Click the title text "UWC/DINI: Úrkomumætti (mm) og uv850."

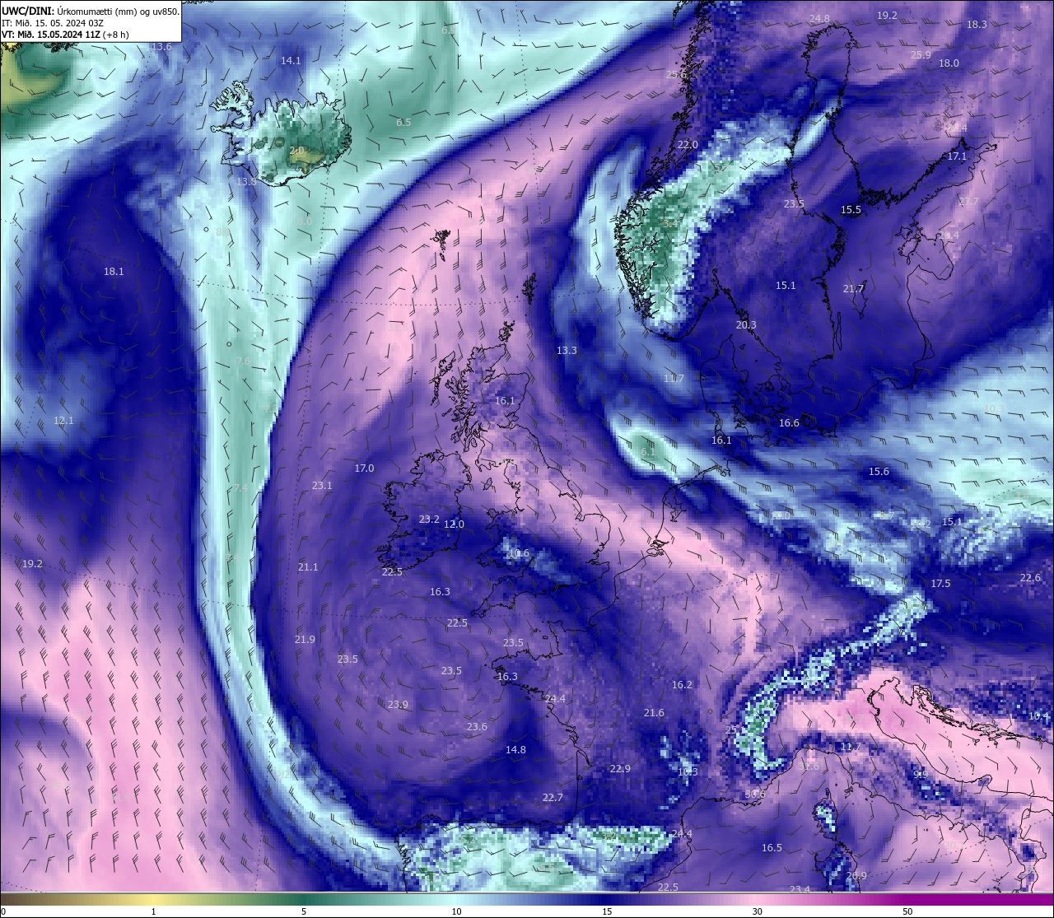(91, 11)
